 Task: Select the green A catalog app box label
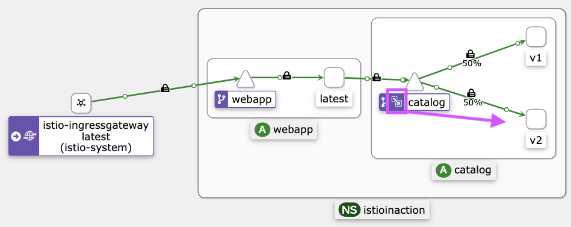463,170
